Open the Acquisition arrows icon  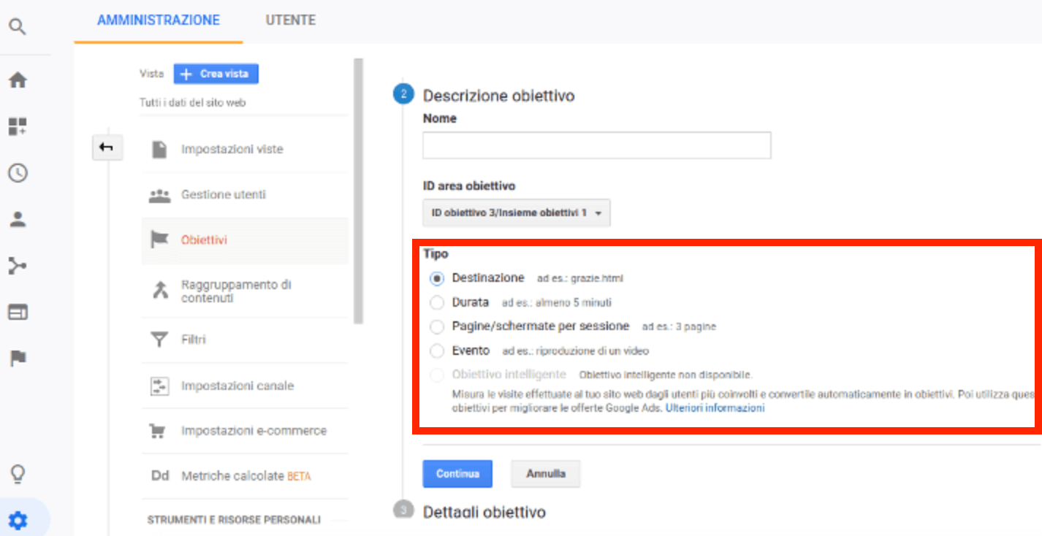(18, 266)
